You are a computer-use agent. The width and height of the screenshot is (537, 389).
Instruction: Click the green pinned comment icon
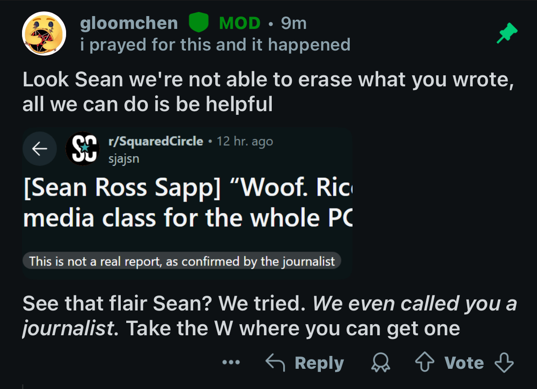tap(507, 34)
